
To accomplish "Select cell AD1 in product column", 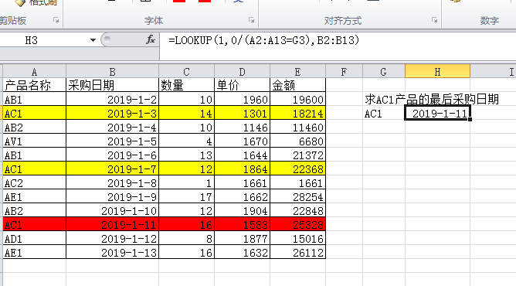I will [x=34, y=238].
